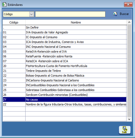The width and height of the screenshot is (135, 138).
Task: Select the Sin Definir row
Action: coord(65,27)
